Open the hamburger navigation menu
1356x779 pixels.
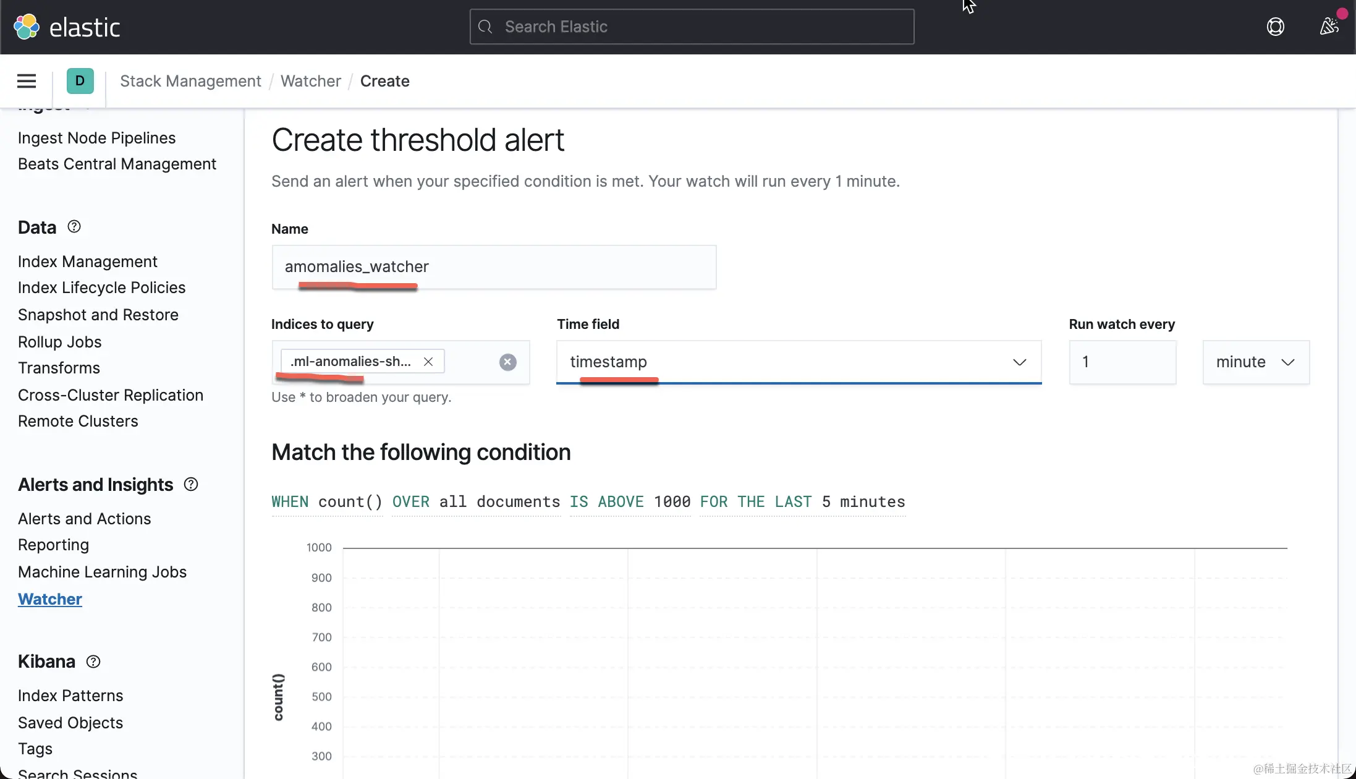pos(27,81)
